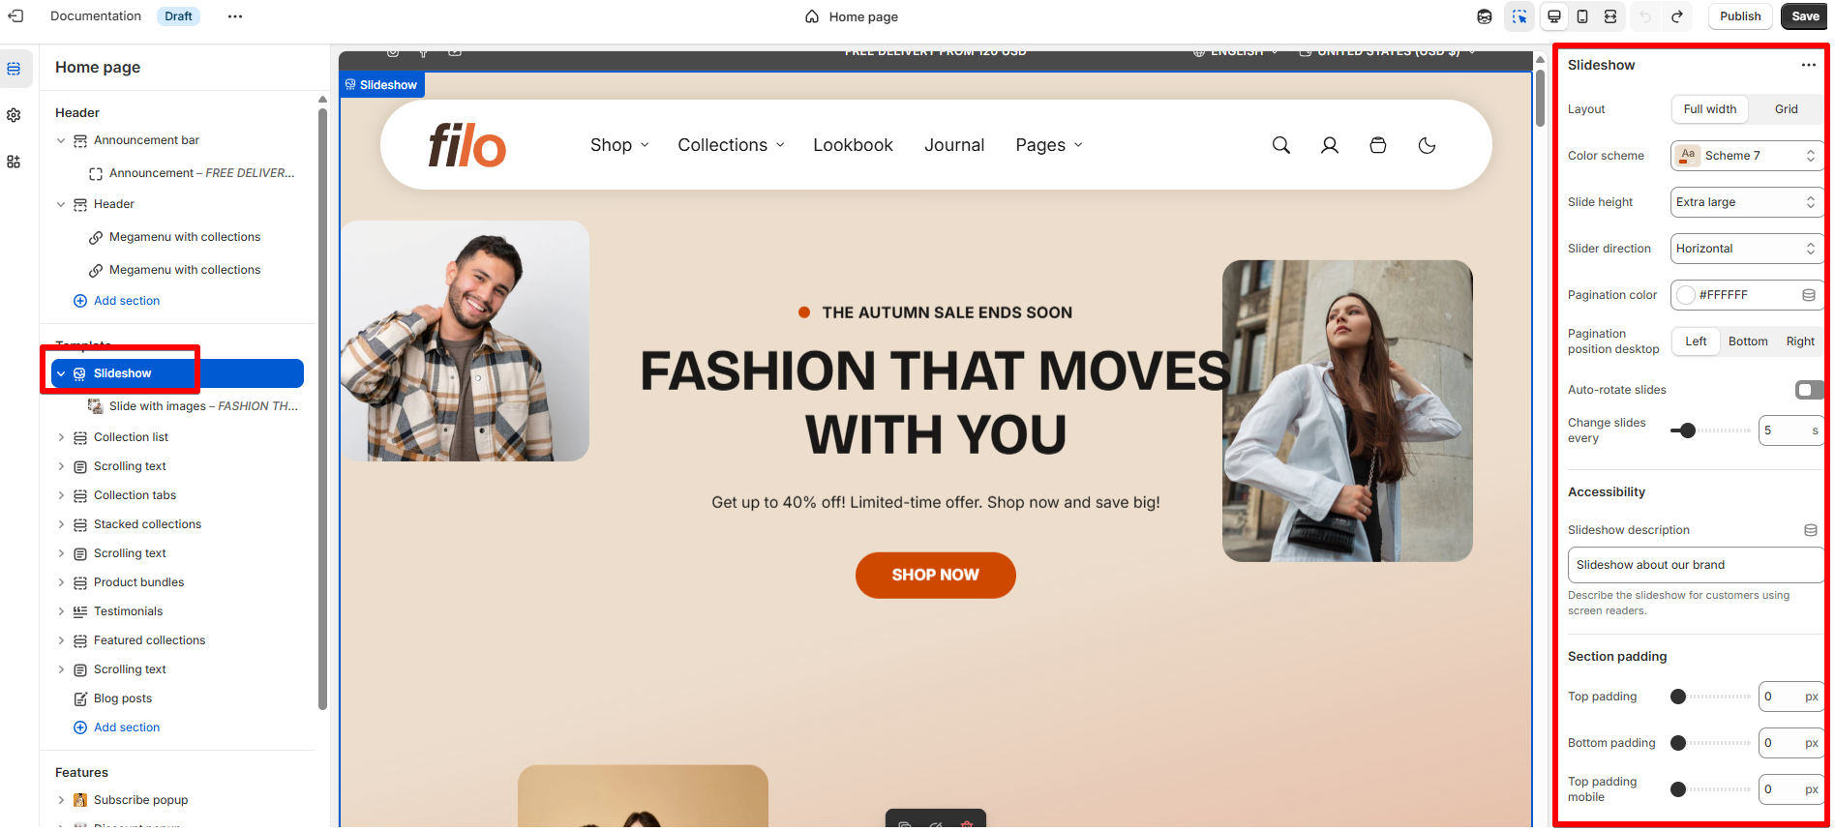Open Lookbook in store navigation
Image resolution: width=1835 pixels, height=831 pixels.
click(x=853, y=145)
